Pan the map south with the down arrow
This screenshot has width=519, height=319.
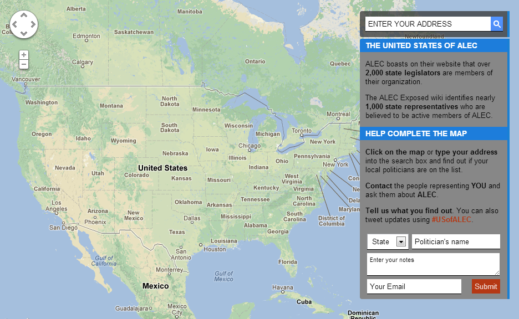(x=24, y=33)
